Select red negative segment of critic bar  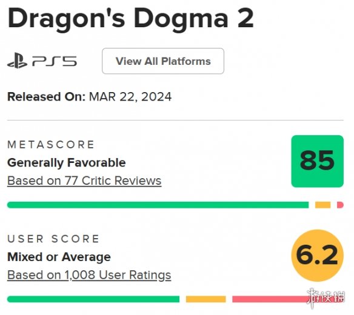click(340, 205)
